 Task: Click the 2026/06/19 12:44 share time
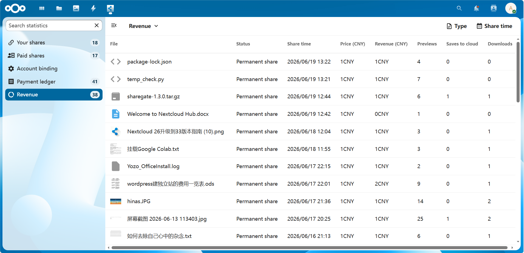[309, 96]
